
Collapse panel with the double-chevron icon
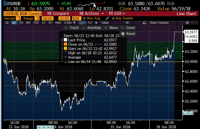tap(127, 23)
